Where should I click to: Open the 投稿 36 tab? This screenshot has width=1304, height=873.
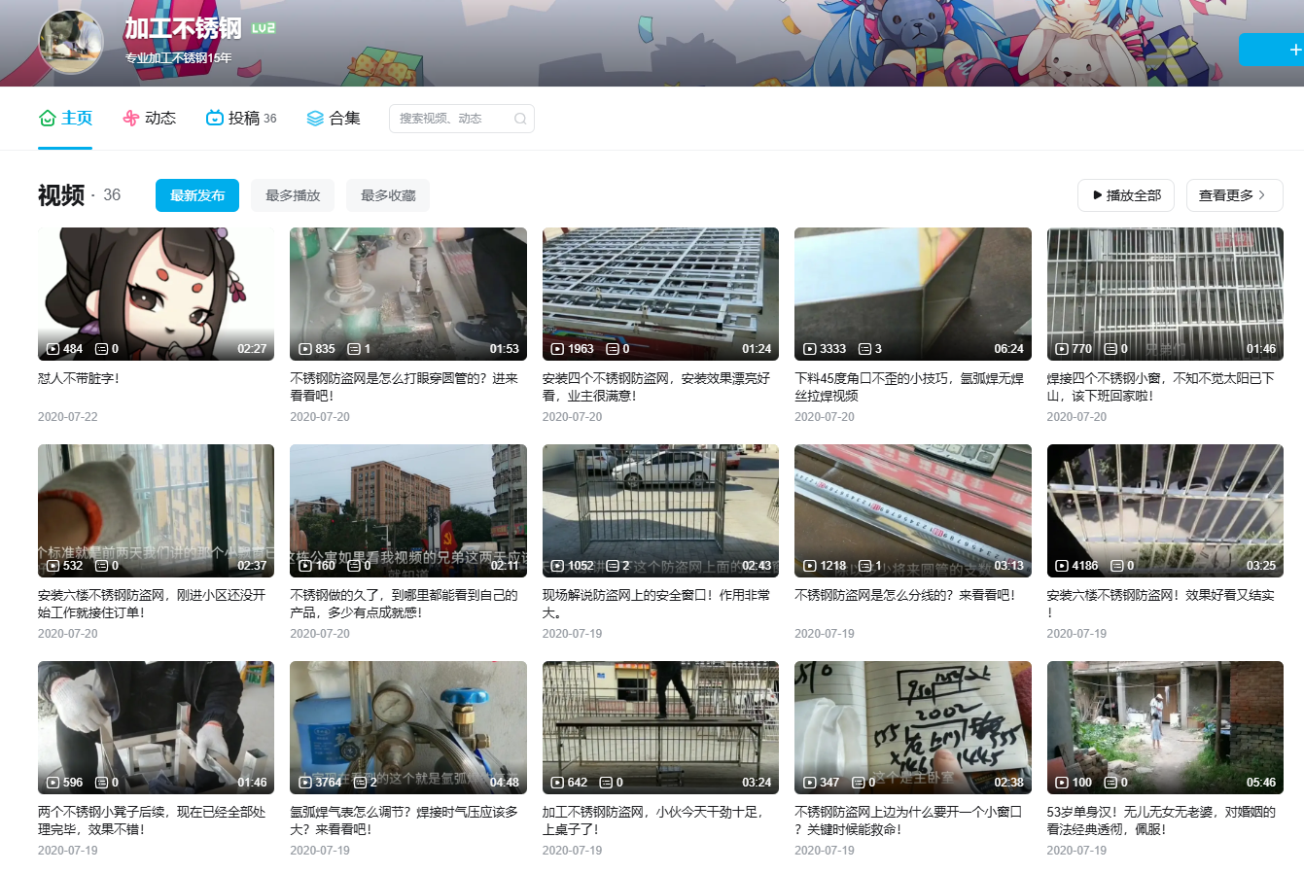coord(241,119)
